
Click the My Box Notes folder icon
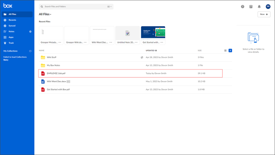43,65
